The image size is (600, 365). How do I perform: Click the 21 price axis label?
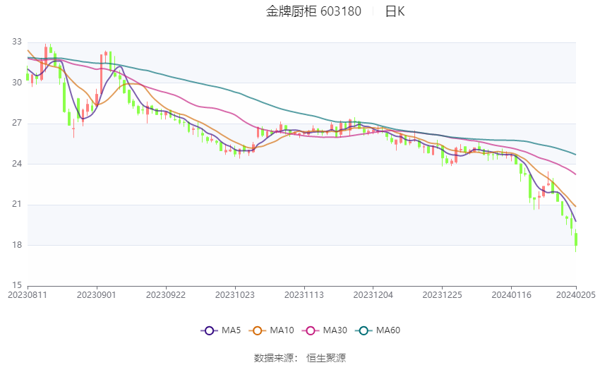click(x=17, y=204)
